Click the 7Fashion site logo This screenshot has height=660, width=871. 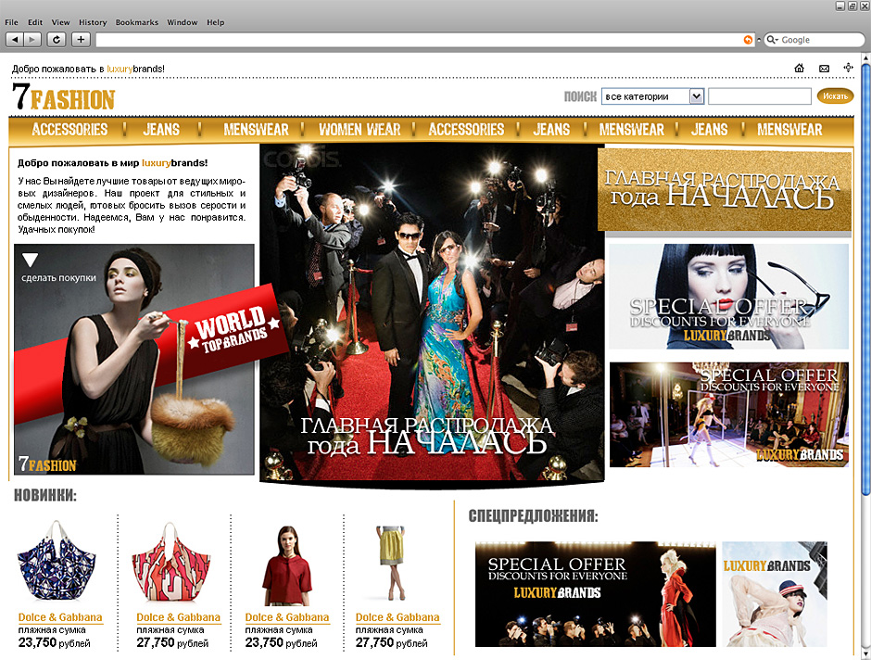[x=63, y=96]
